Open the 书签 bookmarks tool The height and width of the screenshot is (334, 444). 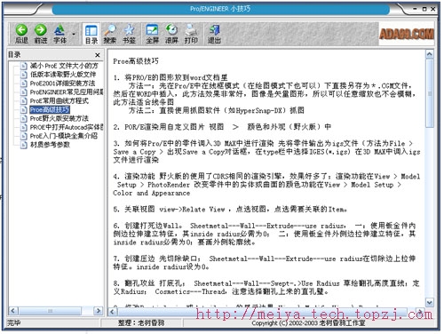coord(129,34)
